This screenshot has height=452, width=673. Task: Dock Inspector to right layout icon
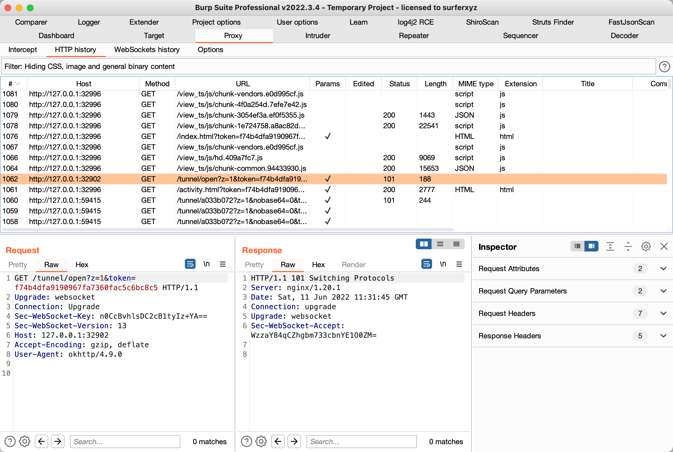591,246
